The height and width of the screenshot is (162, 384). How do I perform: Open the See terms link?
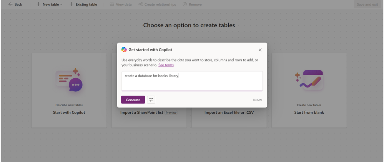click(166, 65)
